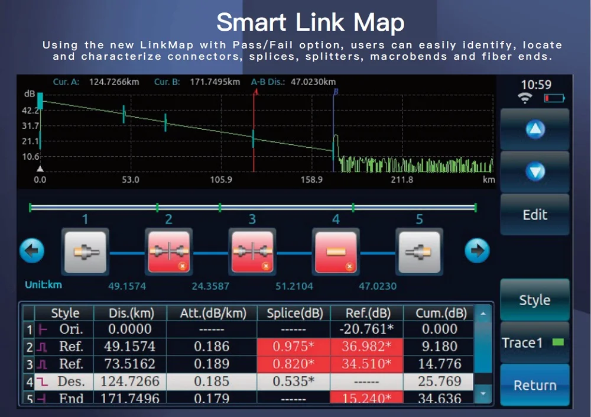This screenshot has width=591, height=417.
Task: Click the Style column header
Action: pos(65,313)
